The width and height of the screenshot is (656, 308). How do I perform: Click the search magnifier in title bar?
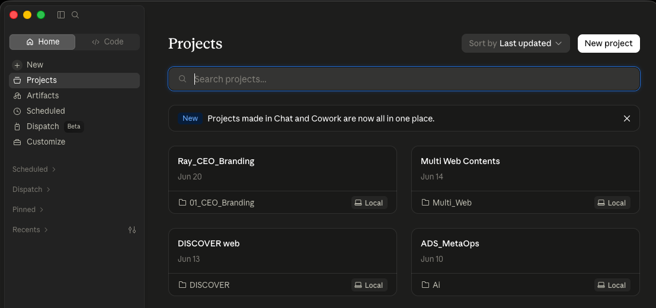coord(75,15)
